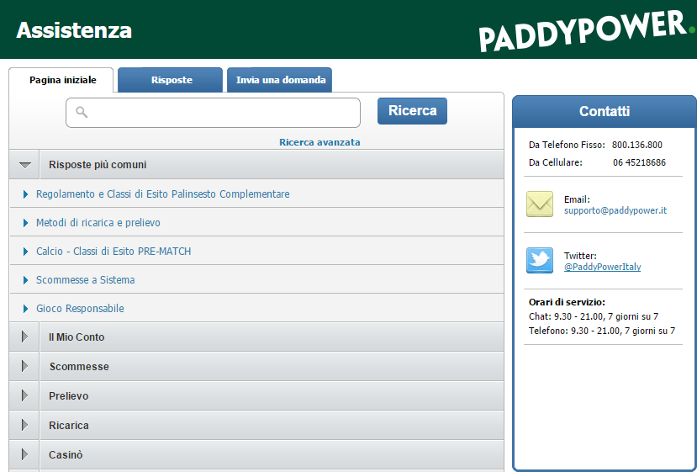Click the Il Mio Conto header label
This screenshot has width=697, height=472.
pyautogui.click(x=77, y=337)
